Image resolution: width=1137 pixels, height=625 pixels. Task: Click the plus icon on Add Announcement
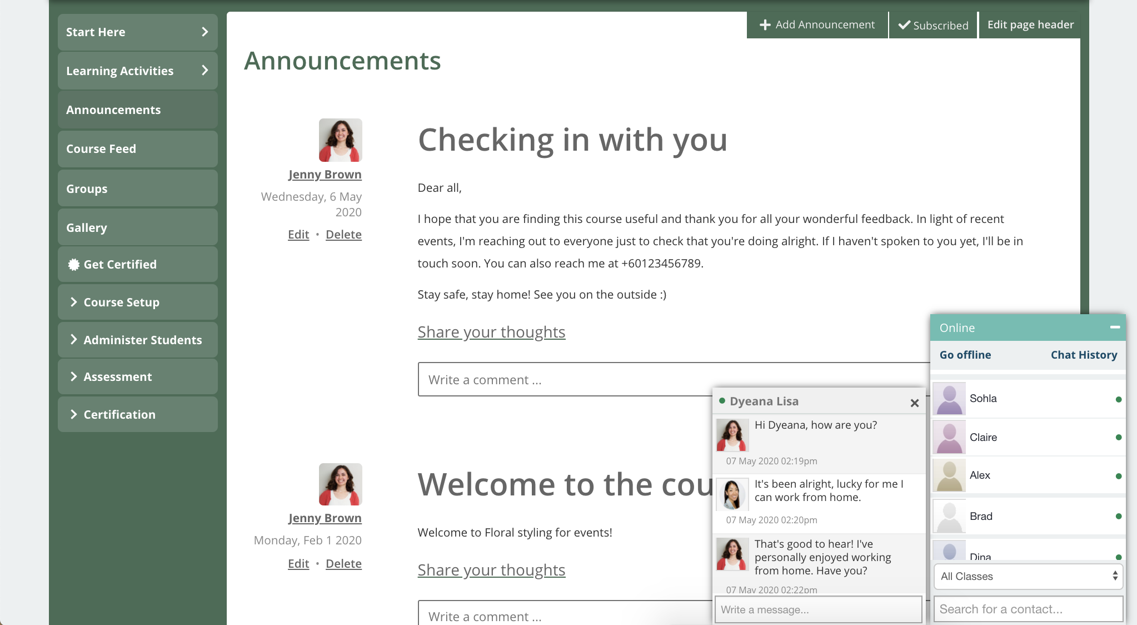click(765, 25)
